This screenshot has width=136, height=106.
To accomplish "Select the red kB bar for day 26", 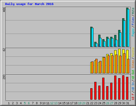I will click(107, 93).
